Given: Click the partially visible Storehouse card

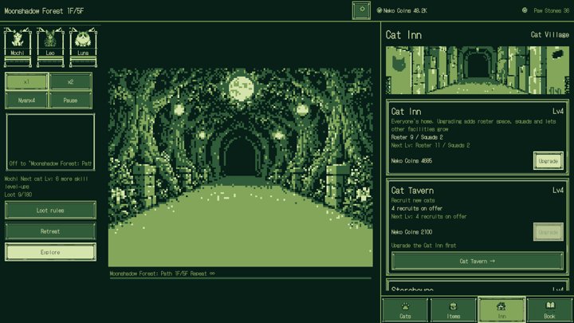Looking at the screenshot, I should (478, 286).
